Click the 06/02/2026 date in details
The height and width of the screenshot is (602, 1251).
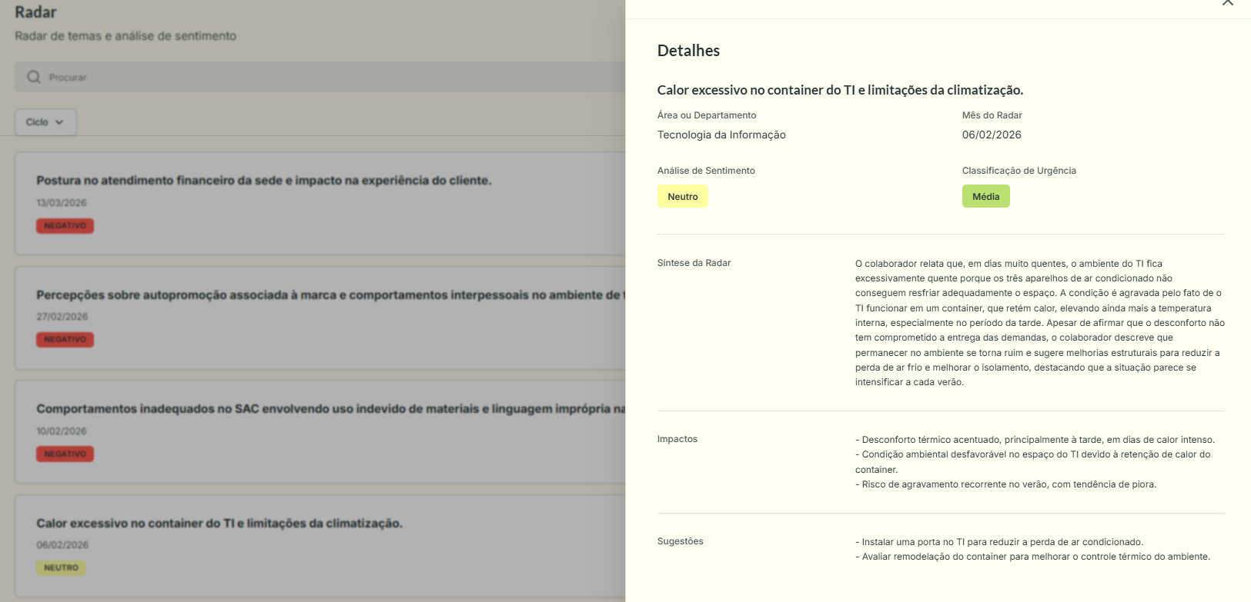point(992,135)
